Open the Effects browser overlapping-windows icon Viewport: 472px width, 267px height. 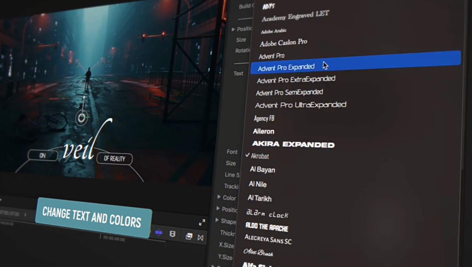point(189,236)
